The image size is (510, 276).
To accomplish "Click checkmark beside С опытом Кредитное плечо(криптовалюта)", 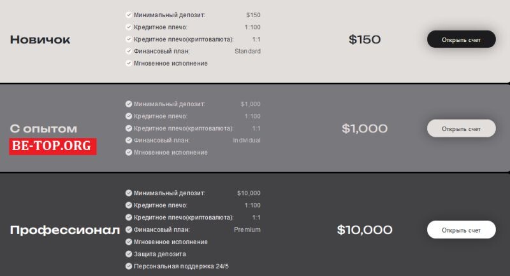I will click(x=129, y=128).
